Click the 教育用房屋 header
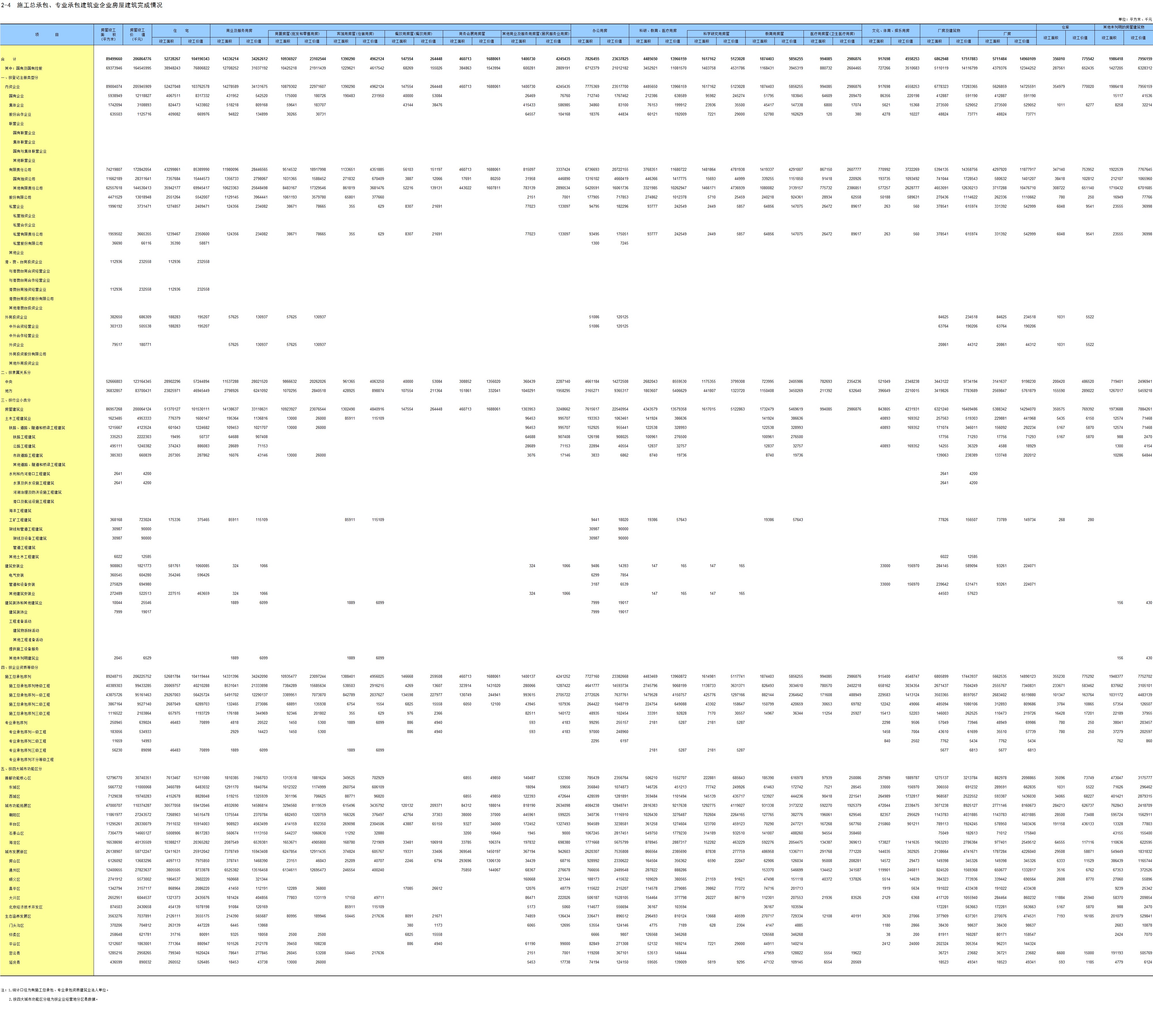Screen dimensions: 1153x1013 pyautogui.click(x=774, y=34)
